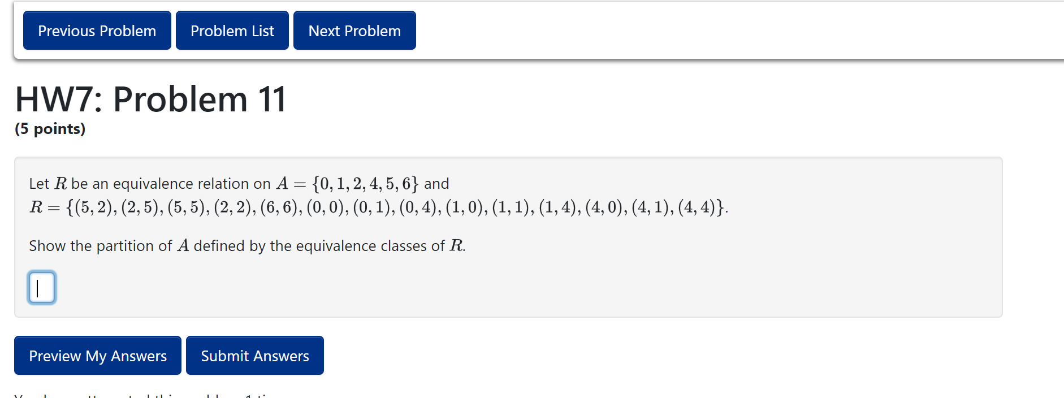Submit the homework answer

(x=254, y=355)
